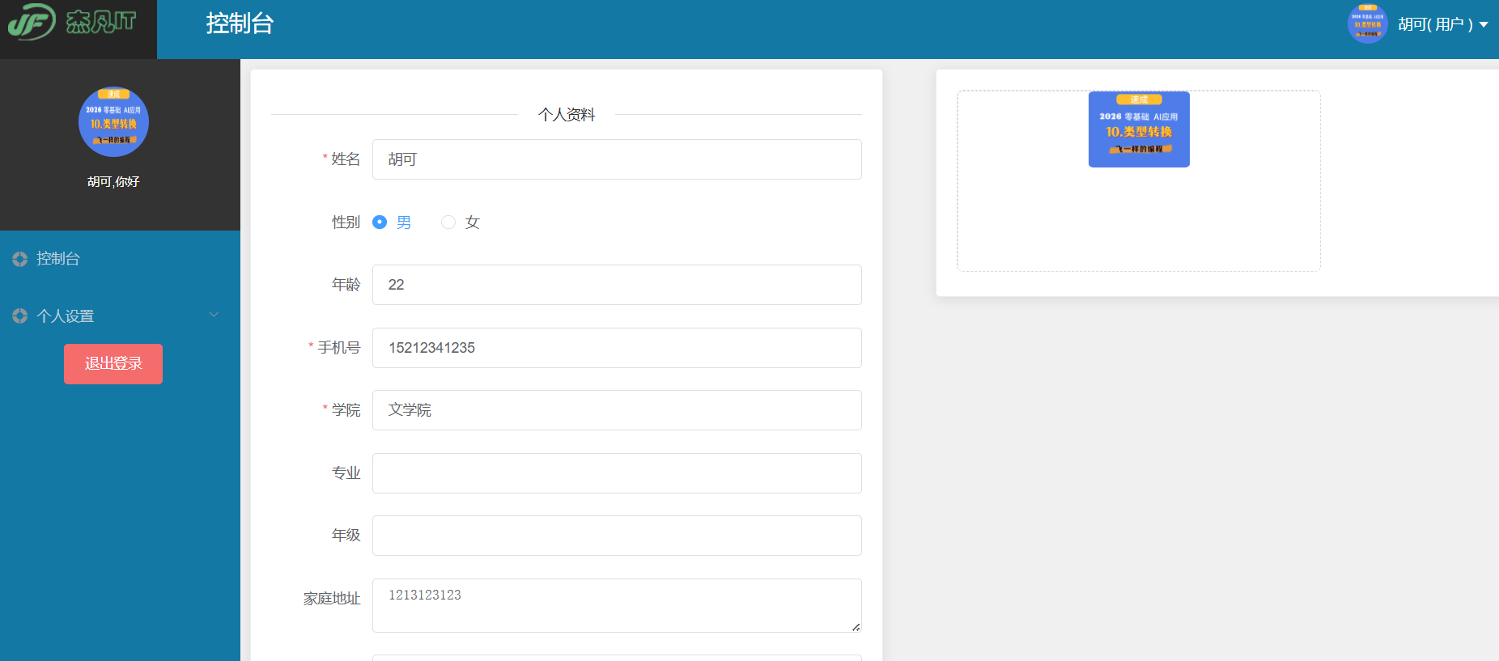Focus the 学院 input field
The width and height of the screenshot is (1499, 661).
click(x=617, y=410)
